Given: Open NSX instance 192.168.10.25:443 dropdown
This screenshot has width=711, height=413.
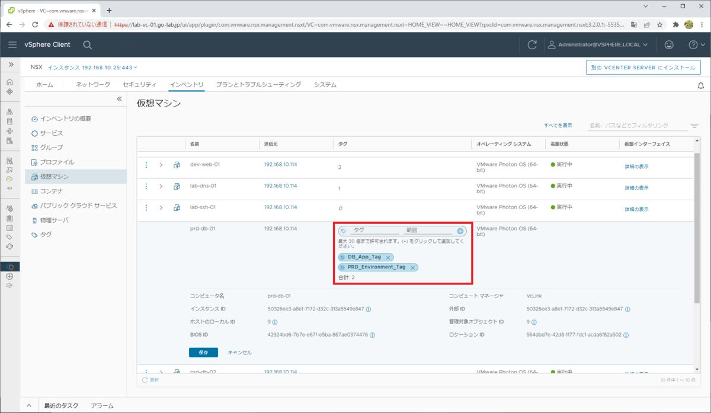Looking at the screenshot, I should click(x=92, y=68).
